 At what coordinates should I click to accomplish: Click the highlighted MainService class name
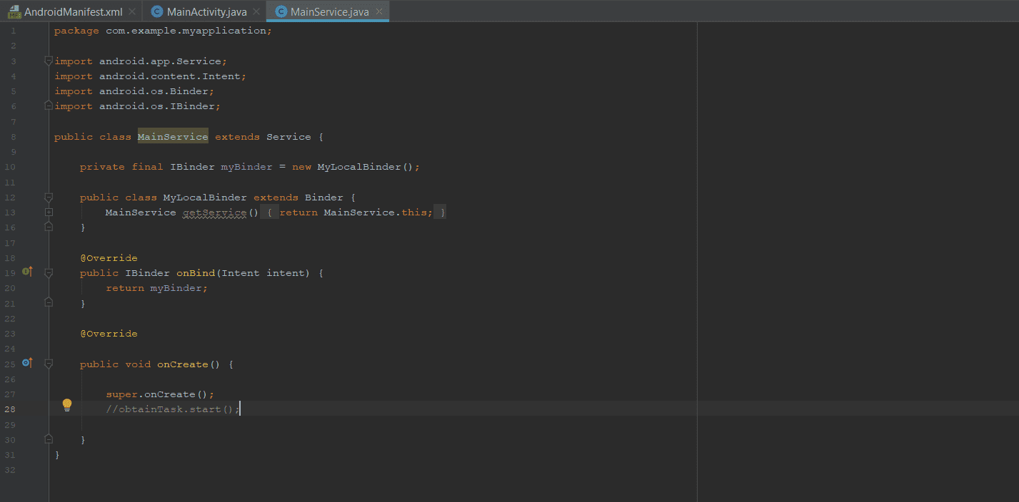[x=173, y=137]
